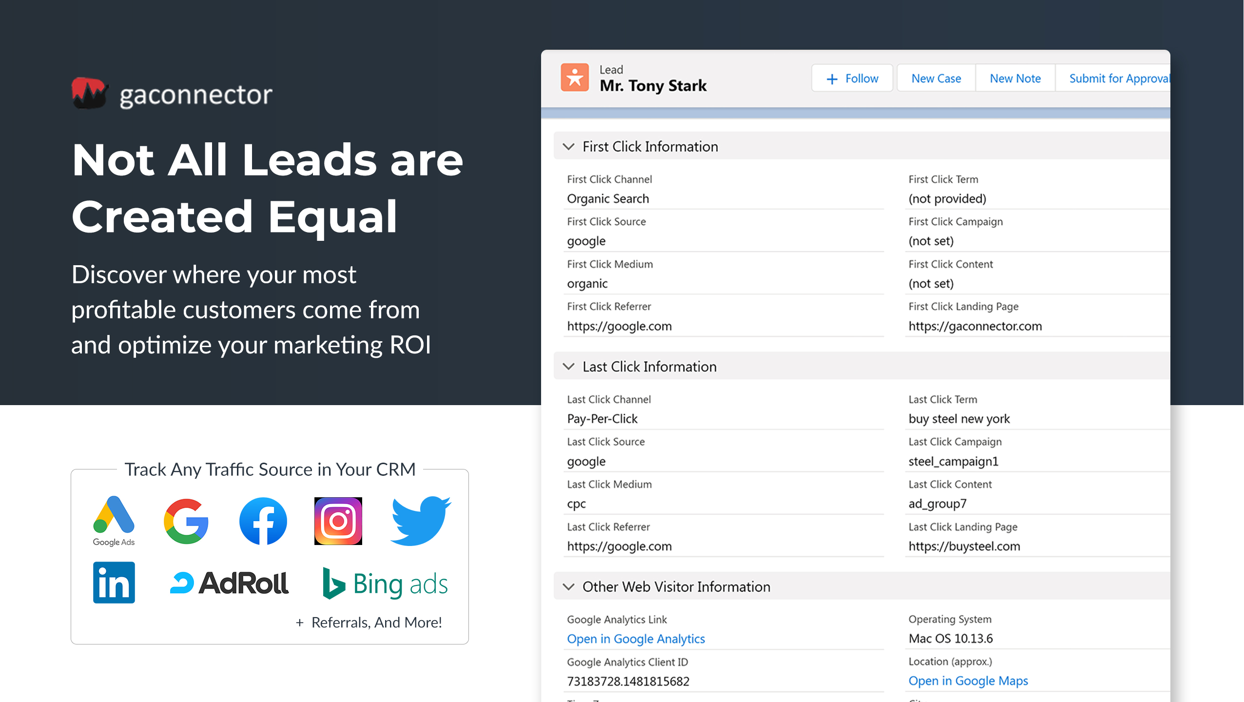Click the Google G logo
This screenshot has height=702, width=1244.
tap(186, 521)
